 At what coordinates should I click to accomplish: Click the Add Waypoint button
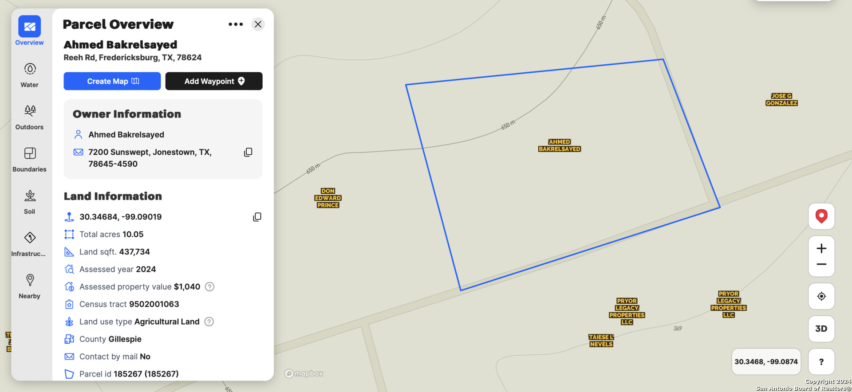click(214, 81)
